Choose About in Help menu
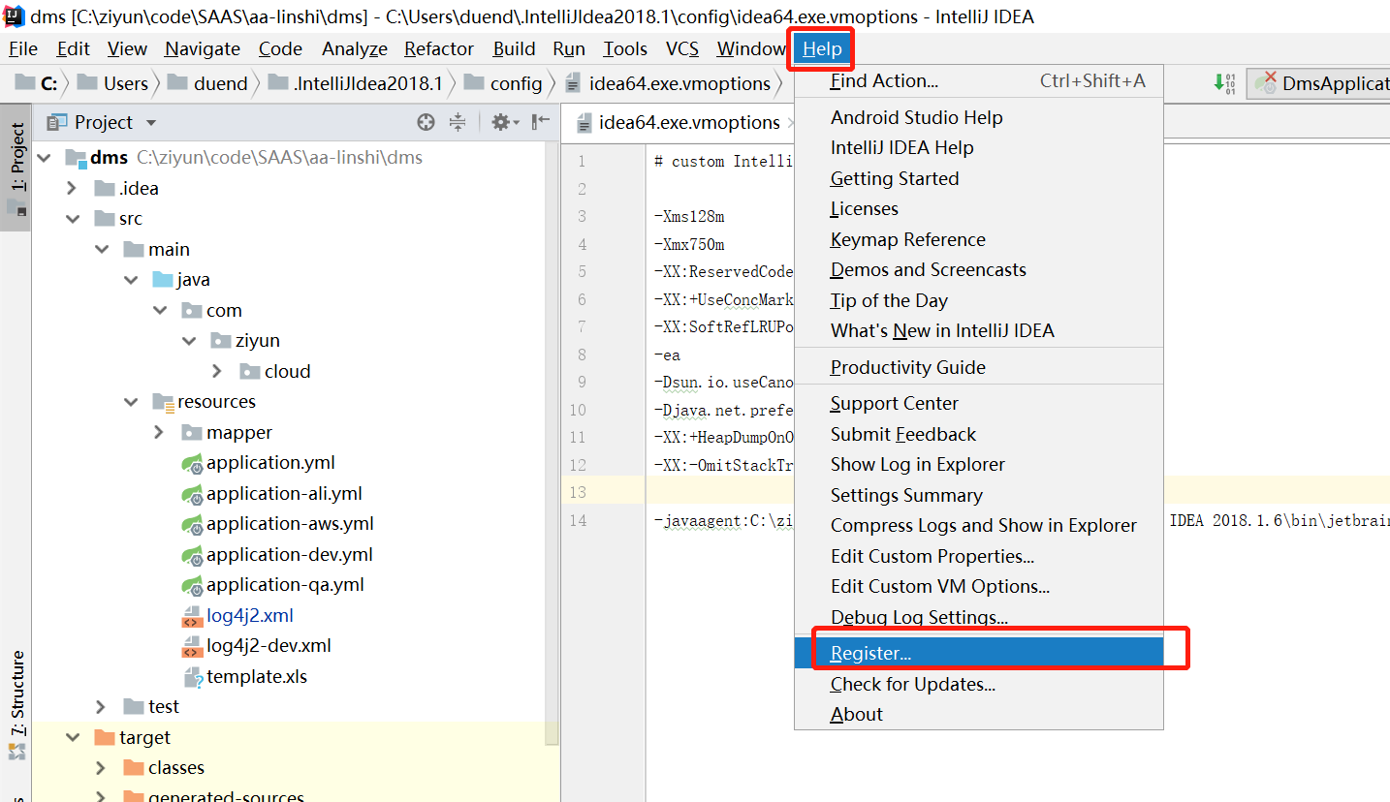Image resolution: width=1390 pixels, height=802 pixels. [x=979, y=714]
